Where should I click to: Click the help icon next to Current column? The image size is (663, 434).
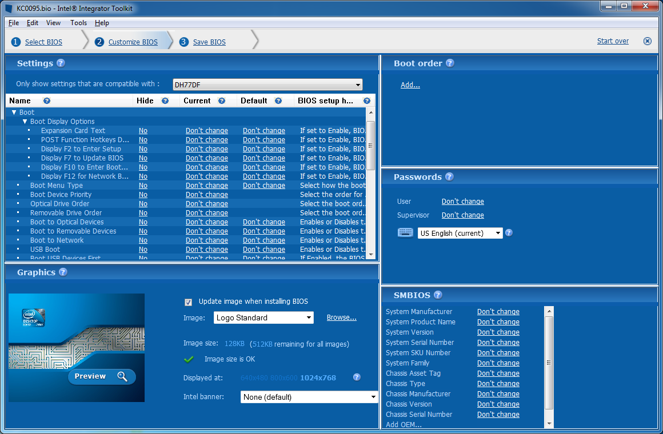pos(222,101)
